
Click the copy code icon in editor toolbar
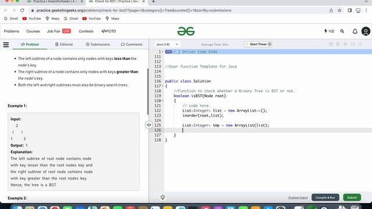point(331,44)
